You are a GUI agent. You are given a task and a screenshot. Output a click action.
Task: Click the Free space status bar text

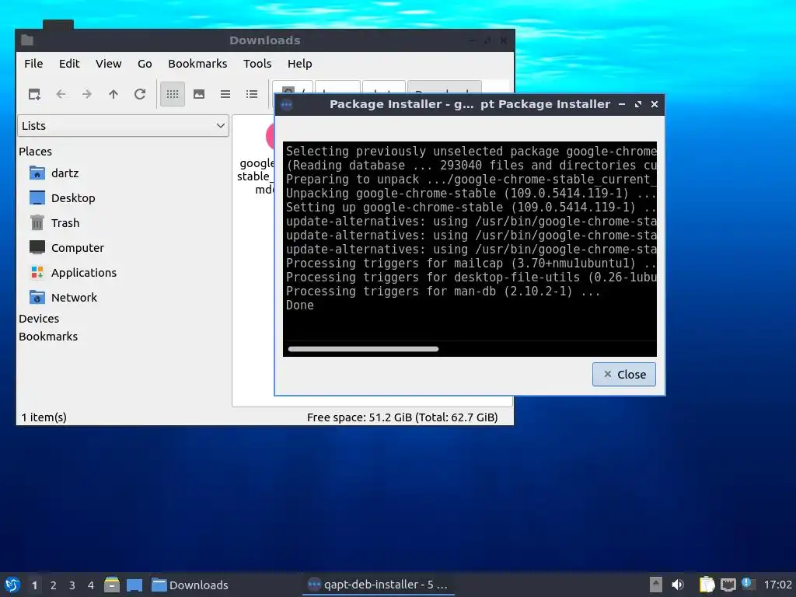tap(402, 417)
